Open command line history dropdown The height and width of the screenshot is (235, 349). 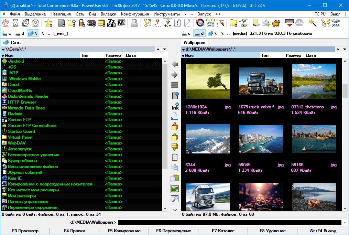pyautogui.click(x=345, y=222)
